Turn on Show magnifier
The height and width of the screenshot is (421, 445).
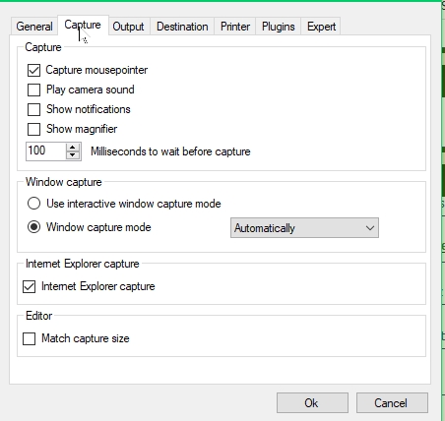(x=33, y=129)
